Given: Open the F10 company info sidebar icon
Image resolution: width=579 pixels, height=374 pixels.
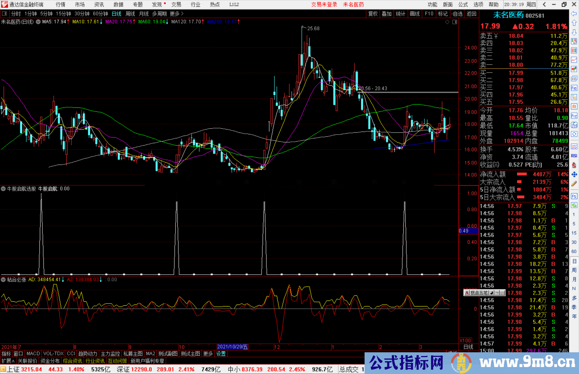Looking at the screenshot, I should pos(574,88).
